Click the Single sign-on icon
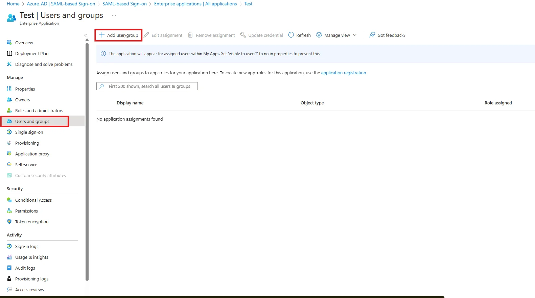 point(9,132)
